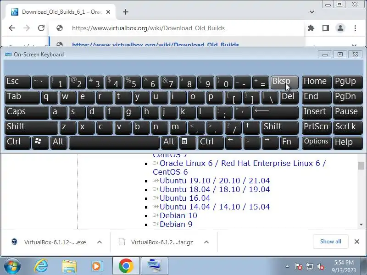Open the Chrome profile avatar
The image size is (367, 275).
(340, 28)
